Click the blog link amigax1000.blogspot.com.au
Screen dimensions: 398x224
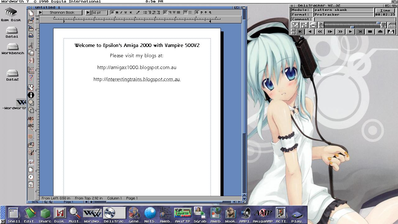137,67
